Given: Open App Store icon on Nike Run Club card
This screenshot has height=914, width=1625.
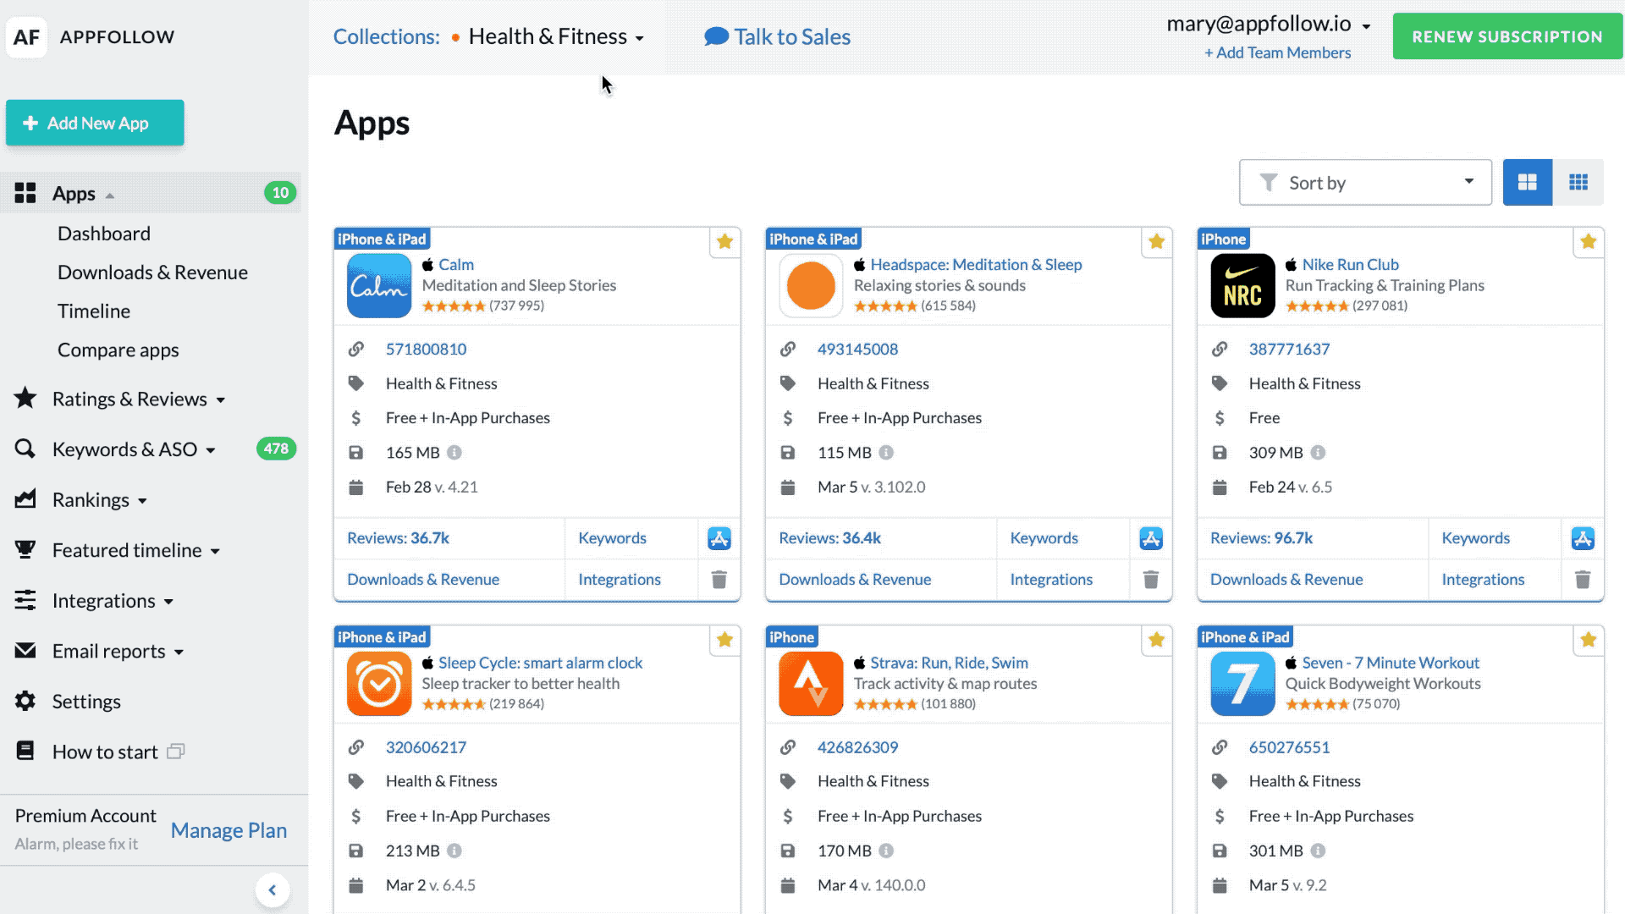Looking at the screenshot, I should click(x=1582, y=538).
